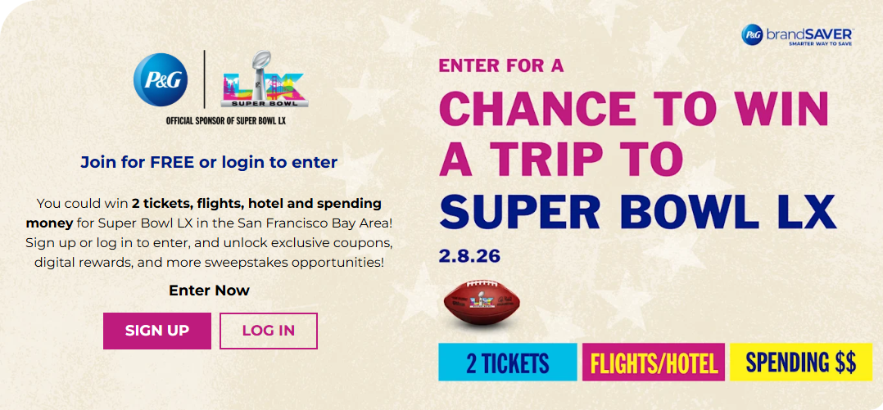Click the navy 'SUPER BOWL LX' headline text
The width and height of the screenshot is (883, 410).
pos(637,211)
